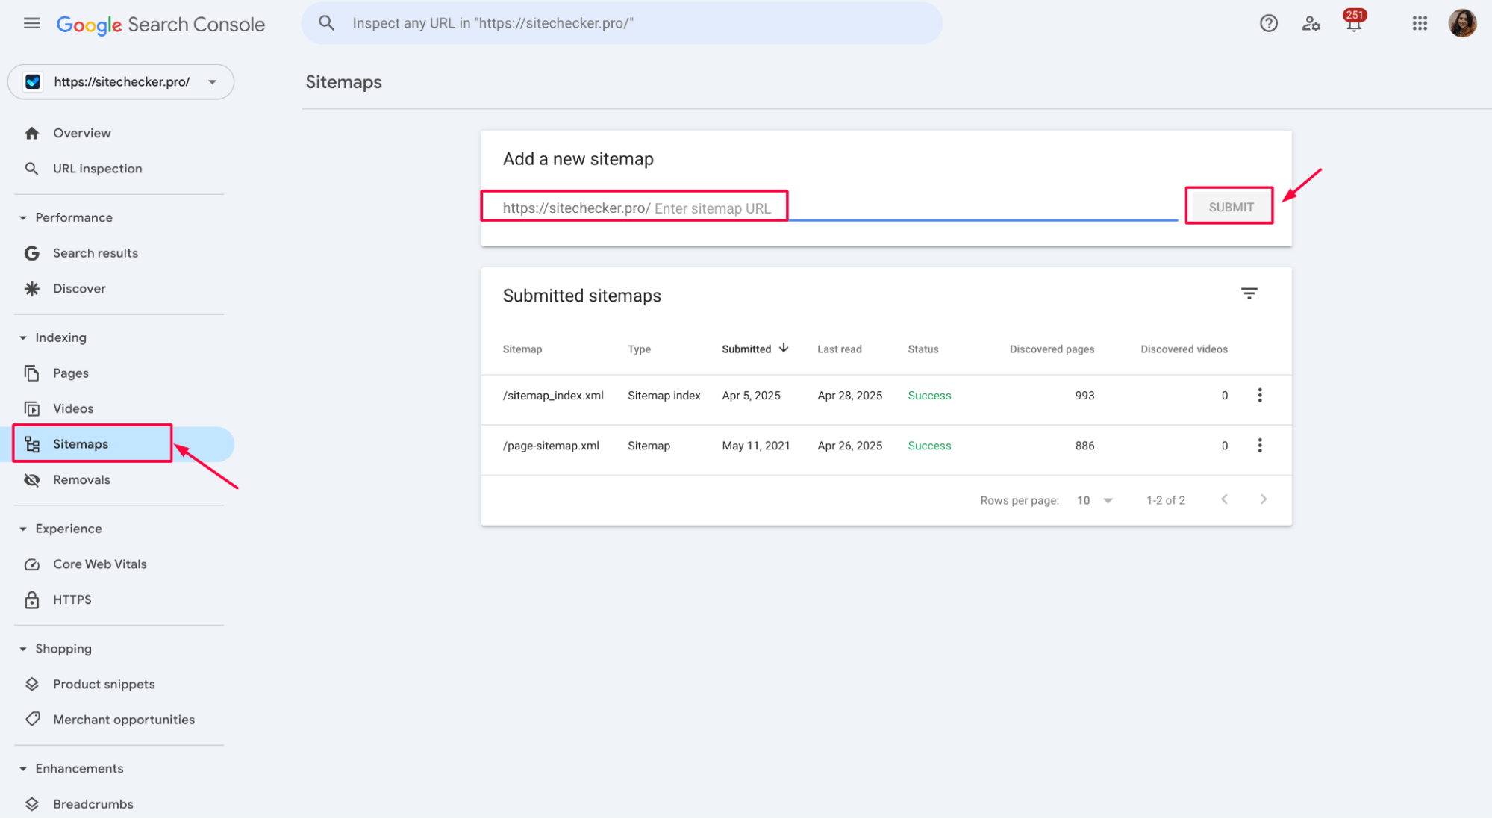
Task: Open Search results report
Action: 96,254
